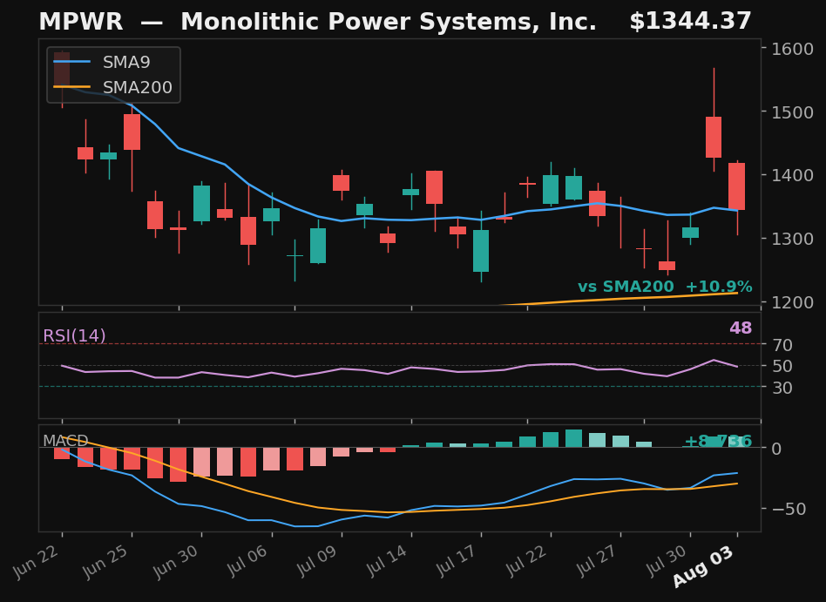Image resolution: width=826 pixels, height=602 pixels.
Task: Click the MACD −50 axis label
Action: 789,509
